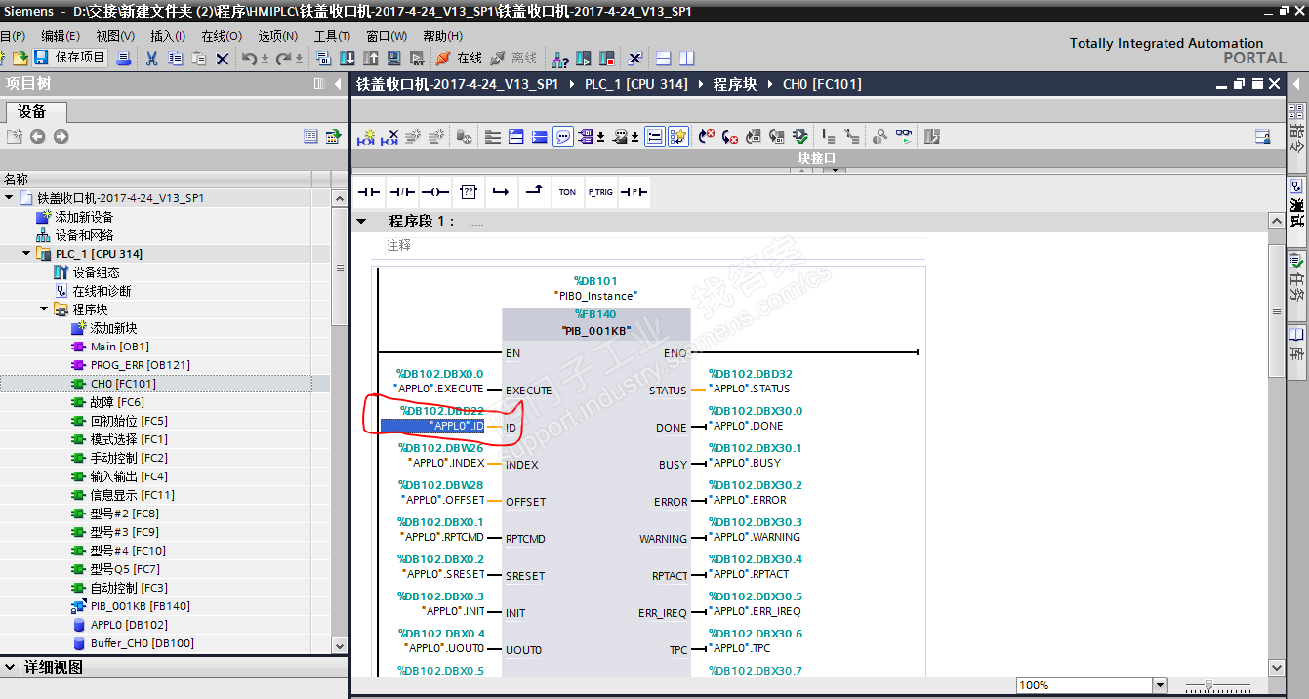The width and height of the screenshot is (1309, 699).
Task: Insert positive edge P contact from favorites
Action: coord(634,192)
